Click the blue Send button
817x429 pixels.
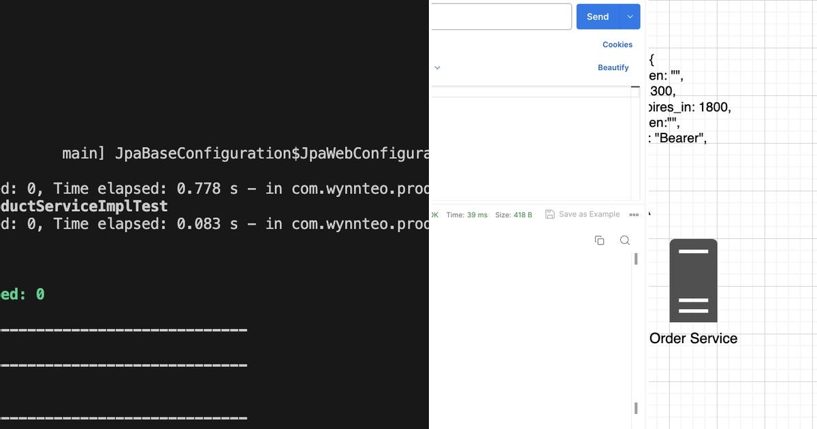coord(596,16)
